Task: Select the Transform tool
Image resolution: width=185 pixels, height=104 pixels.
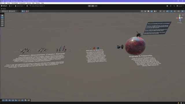Action: tap(2, 25)
